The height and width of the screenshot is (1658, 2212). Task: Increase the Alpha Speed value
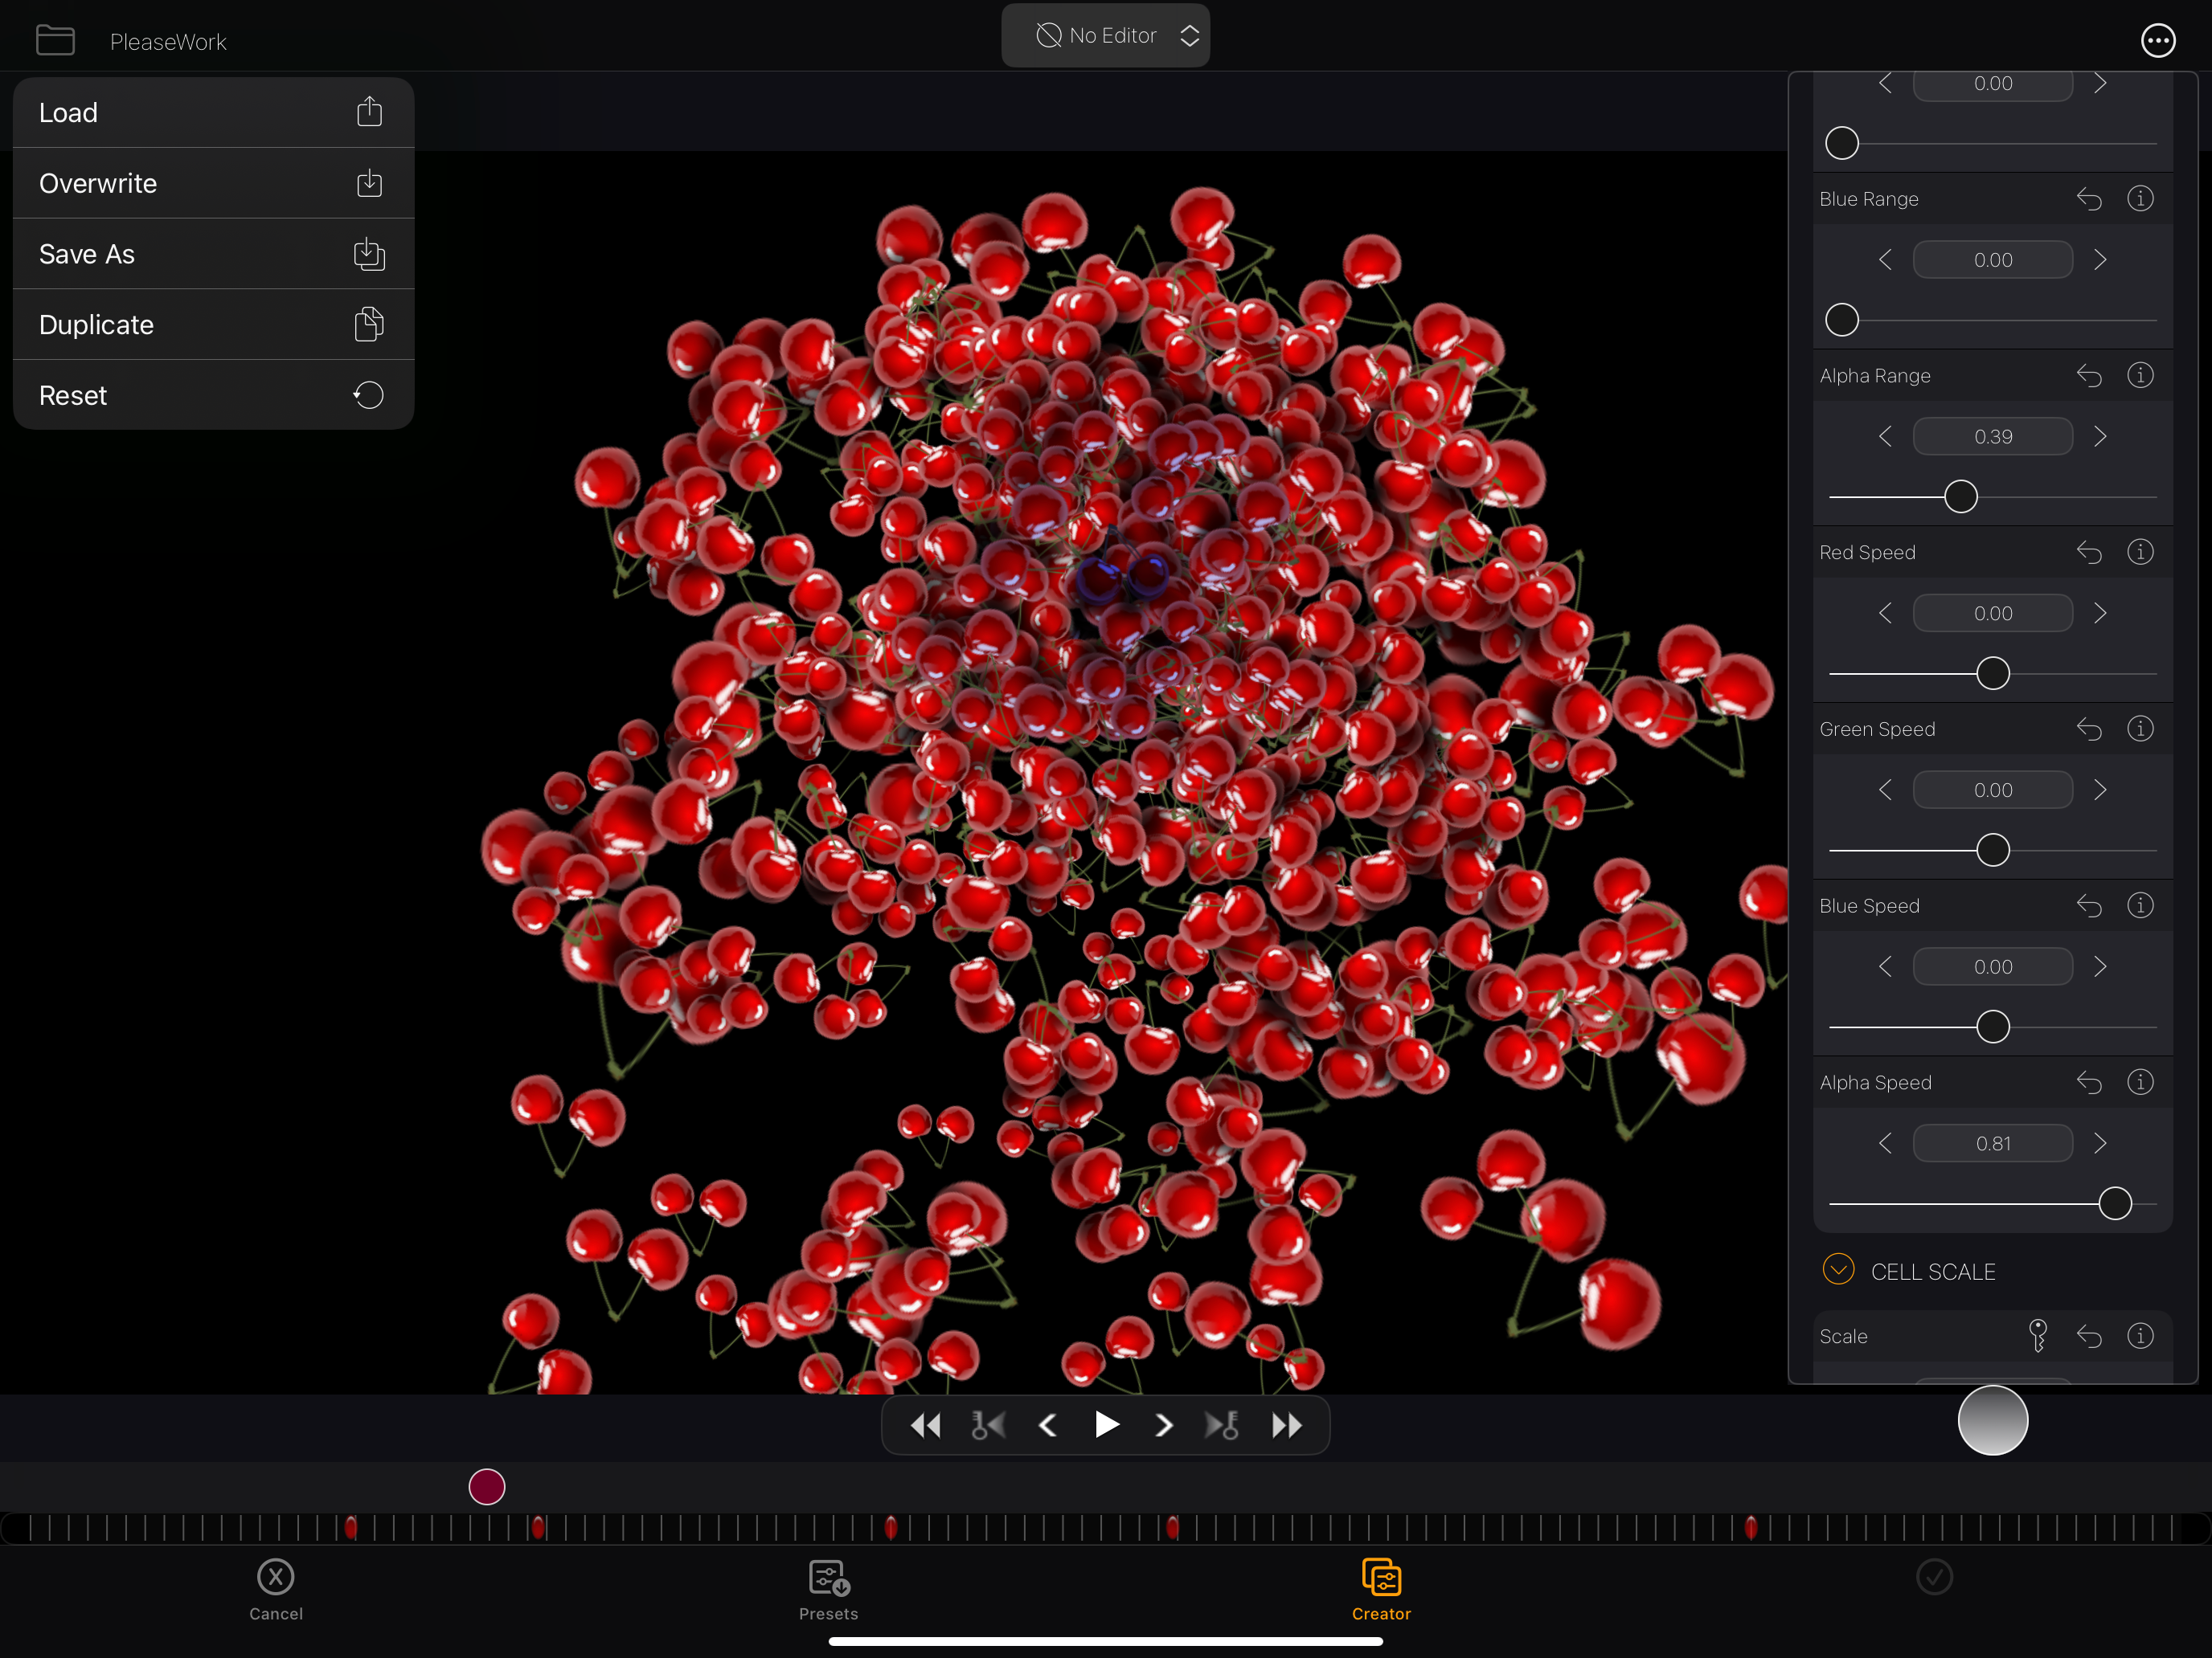coord(2100,1143)
